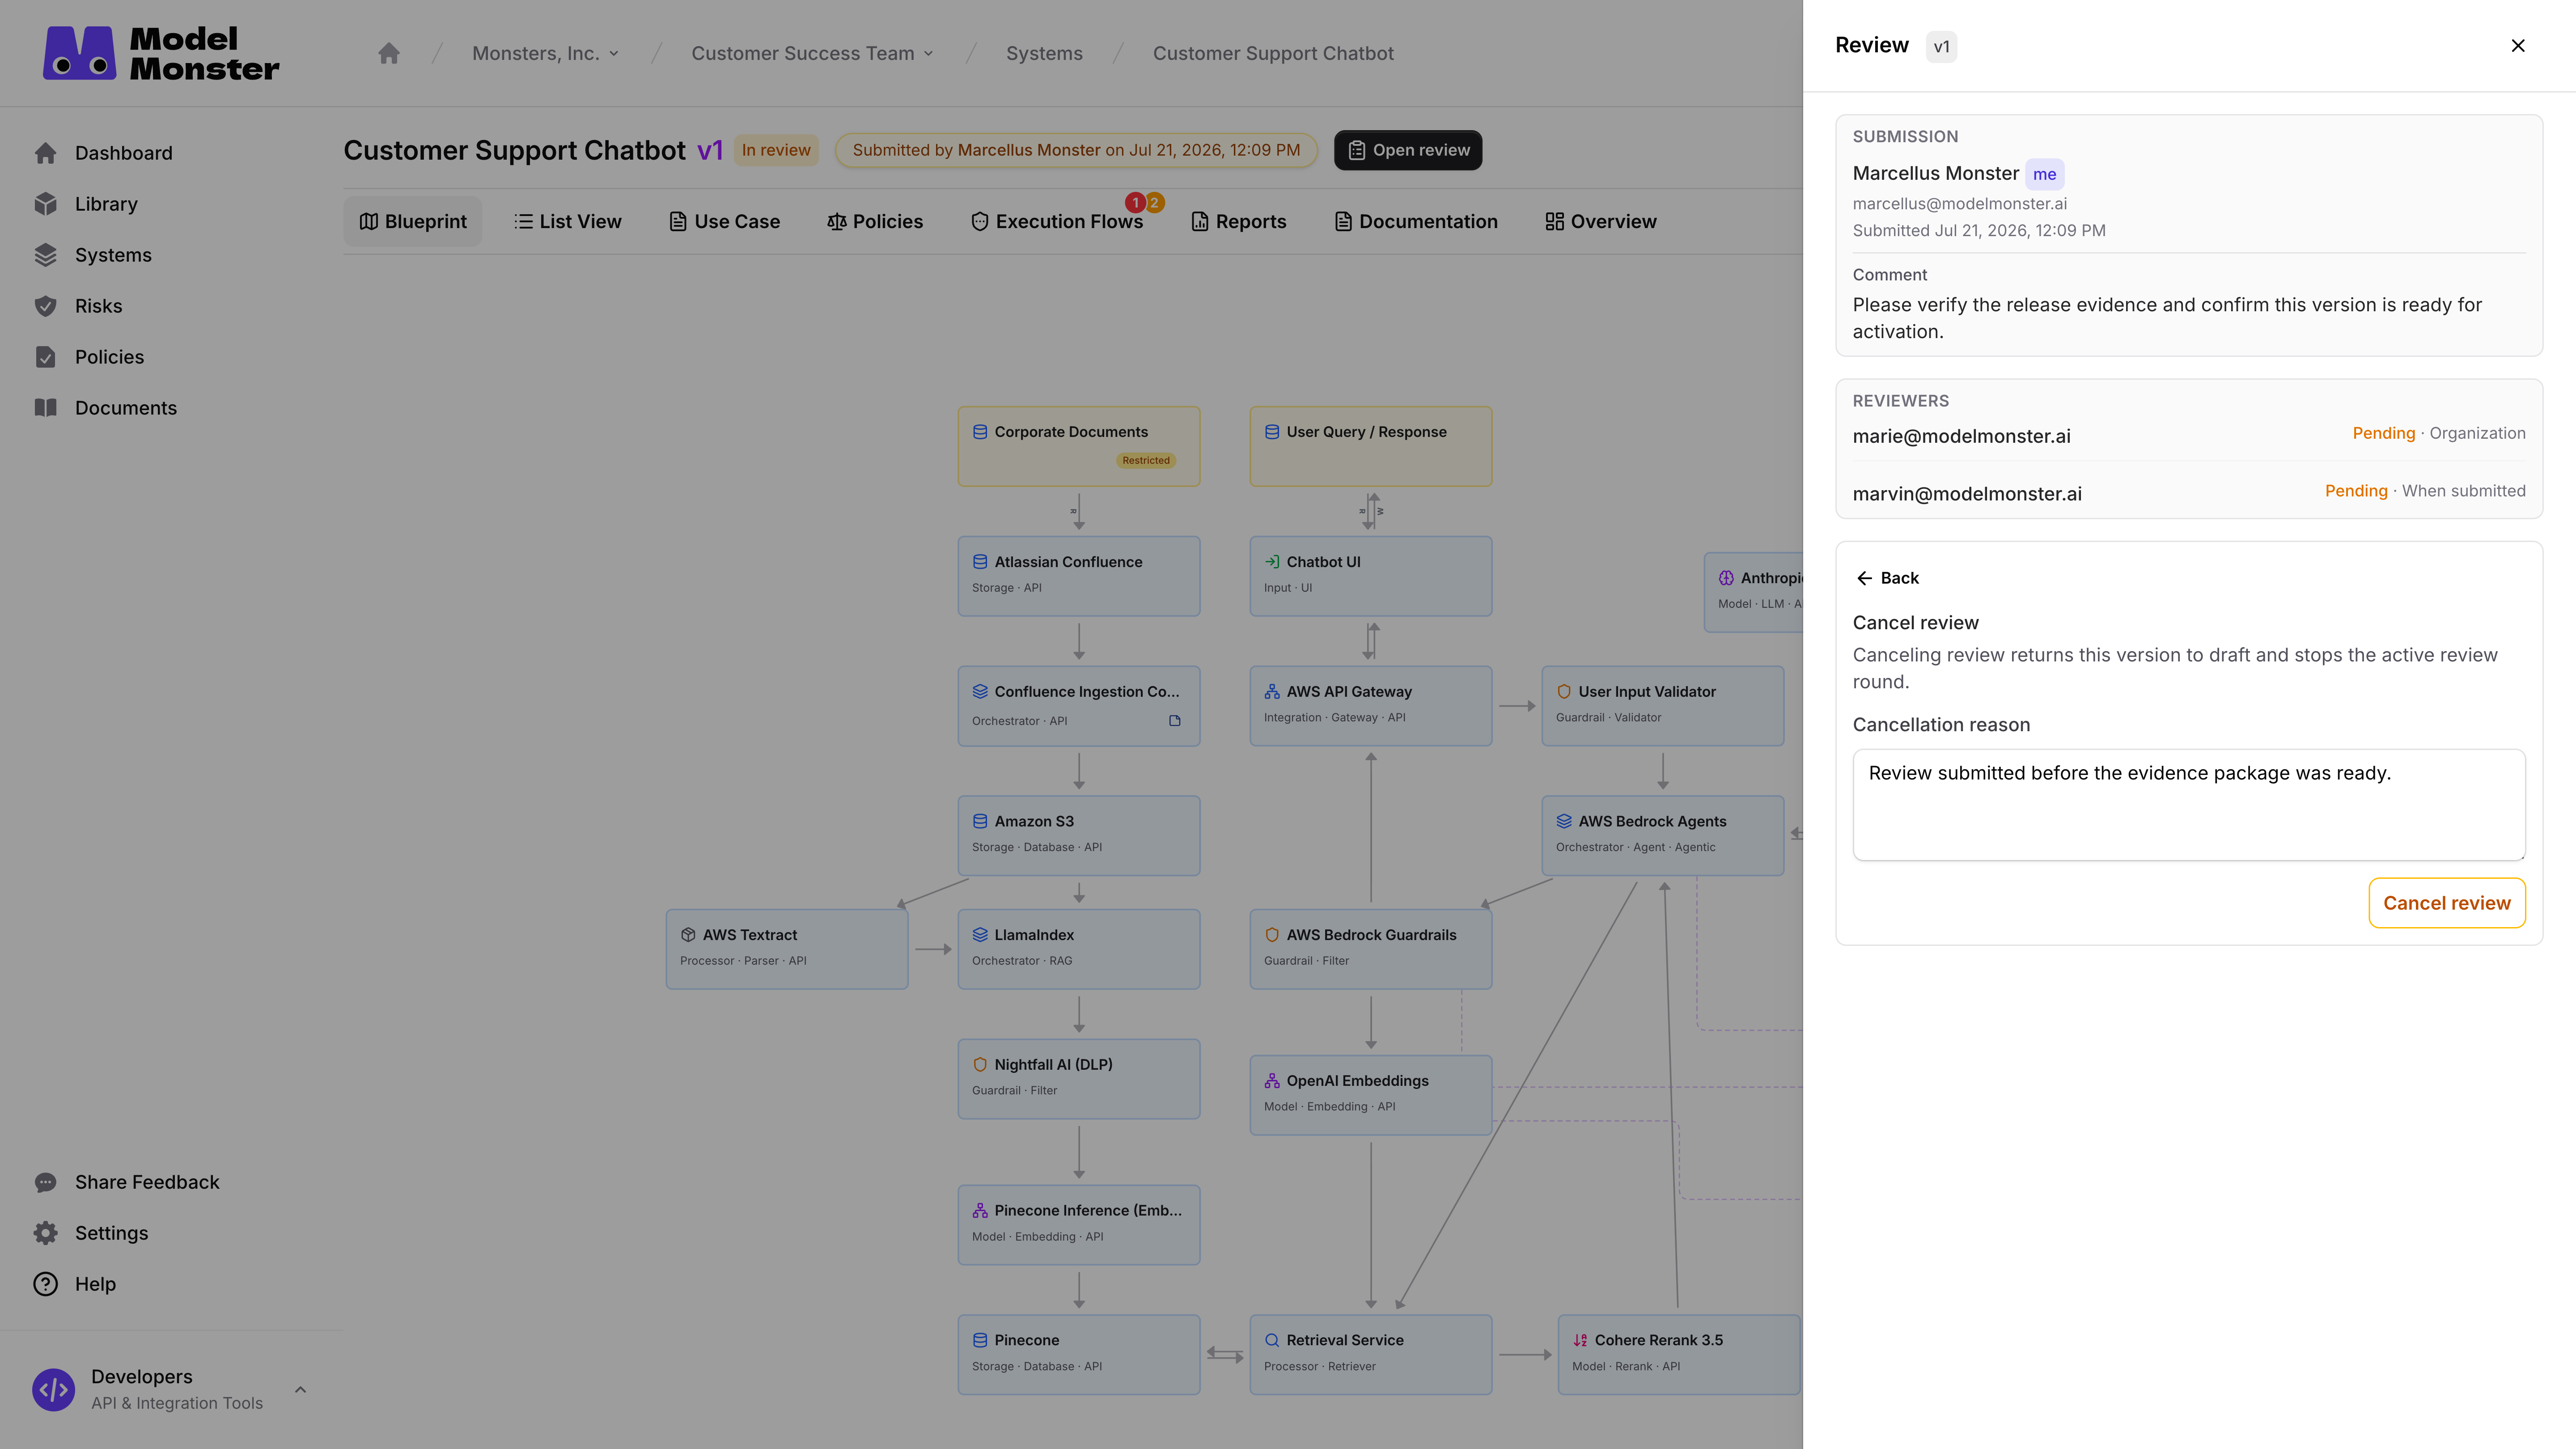
Task: Click the Atlassian Confluence storage icon
Action: pyautogui.click(x=980, y=562)
